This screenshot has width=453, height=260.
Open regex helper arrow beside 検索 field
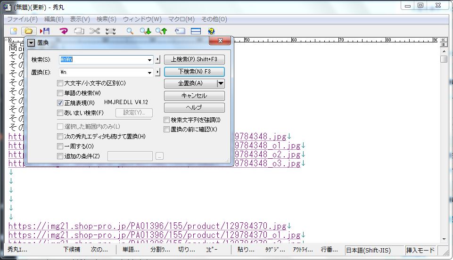tap(157, 60)
